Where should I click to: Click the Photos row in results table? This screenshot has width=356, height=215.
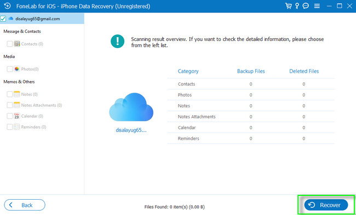click(x=251, y=95)
